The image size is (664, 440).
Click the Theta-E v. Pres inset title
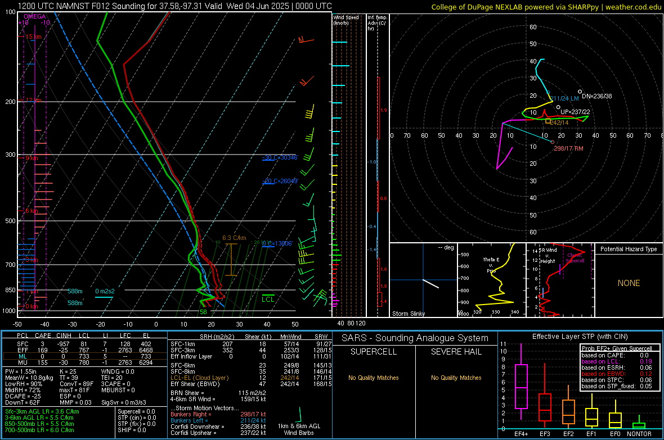tap(491, 265)
